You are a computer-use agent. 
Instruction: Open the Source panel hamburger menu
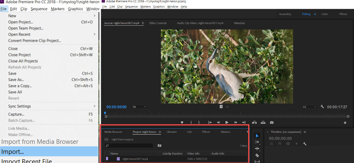(143, 23)
